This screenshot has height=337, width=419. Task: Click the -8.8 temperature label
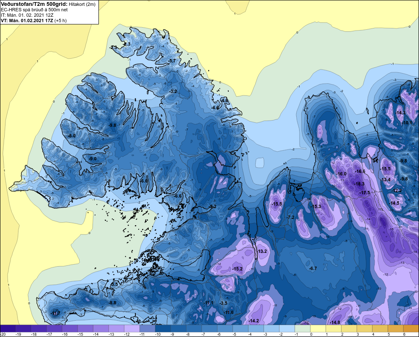(x=112, y=303)
